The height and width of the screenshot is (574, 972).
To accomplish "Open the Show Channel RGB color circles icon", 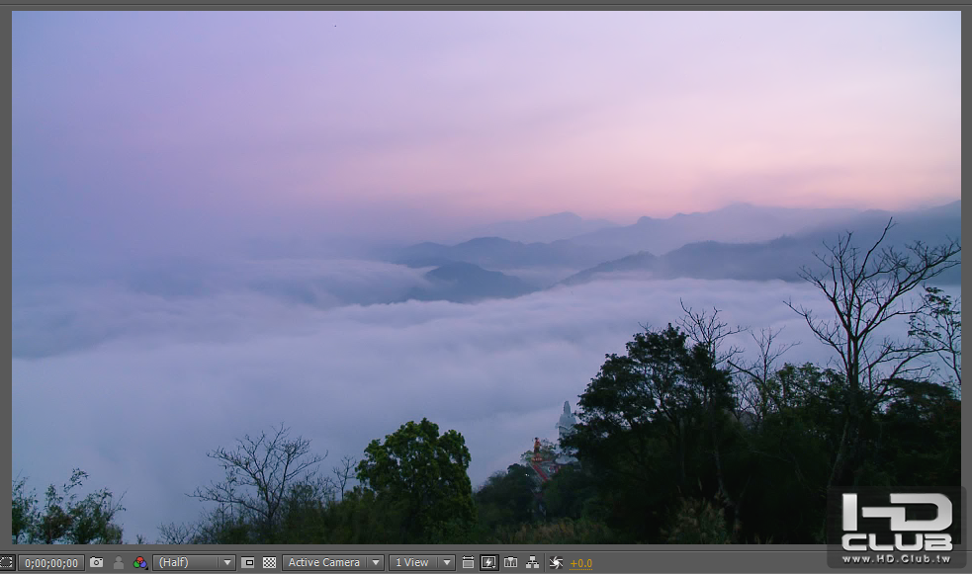I will click(140, 562).
